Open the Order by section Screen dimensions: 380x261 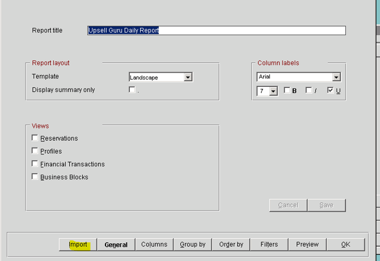click(x=231, y=245)
